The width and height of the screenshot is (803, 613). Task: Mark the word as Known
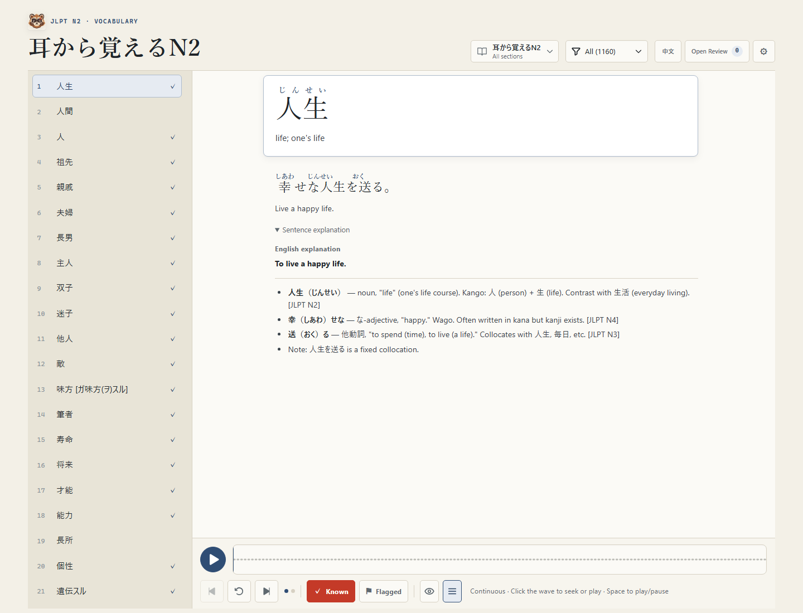pyautogui.click(x=331, y=591)
